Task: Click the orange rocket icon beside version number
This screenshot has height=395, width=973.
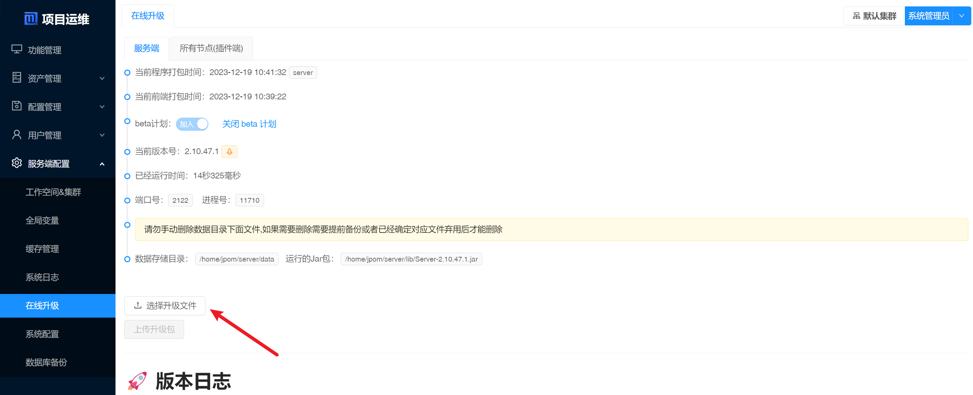Action: click(x=229, y=152)
